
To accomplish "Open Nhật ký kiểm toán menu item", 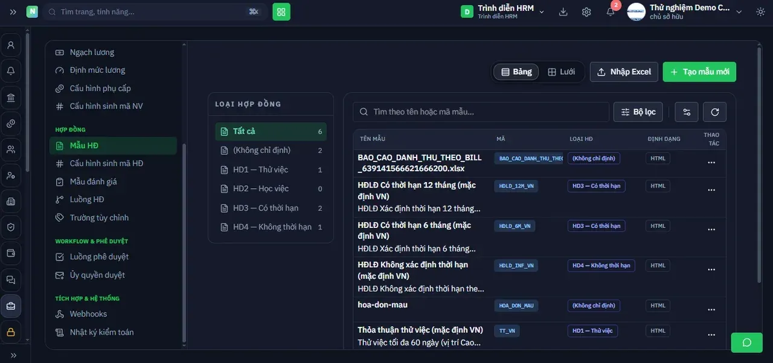I will click(113, 332).
